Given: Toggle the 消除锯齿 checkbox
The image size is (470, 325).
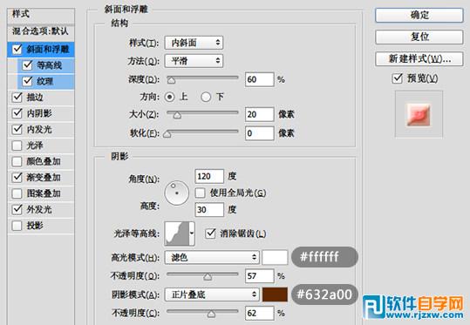Looking at the screenshot, I should (210, 233).
